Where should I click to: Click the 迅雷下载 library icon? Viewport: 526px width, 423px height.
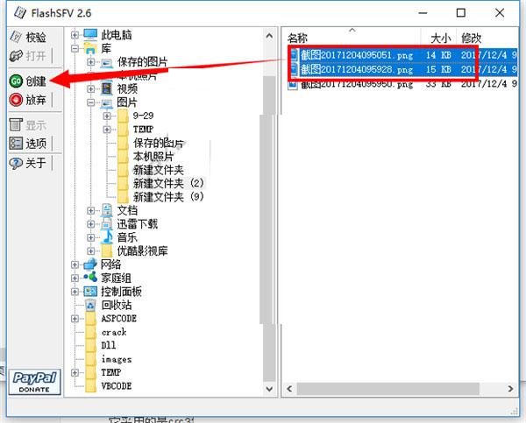point(107,223)
